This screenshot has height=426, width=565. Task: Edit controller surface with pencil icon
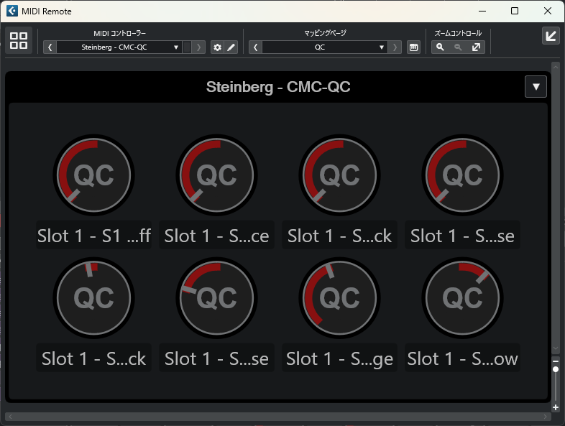click(x=231, y=47)
